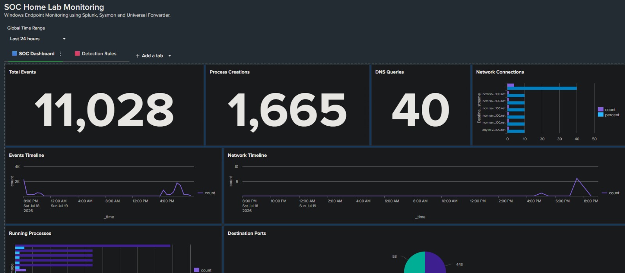Click the port 443 pie slice
This screenshot has width=625, height=273.
point(436,262)
